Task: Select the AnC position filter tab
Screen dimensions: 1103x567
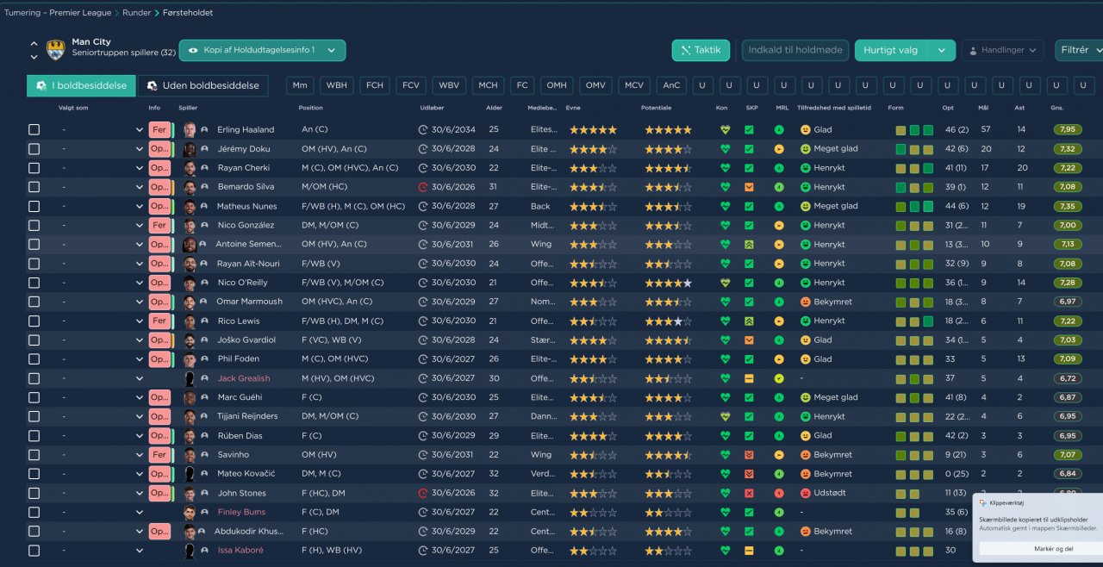Action: [670, 85]
